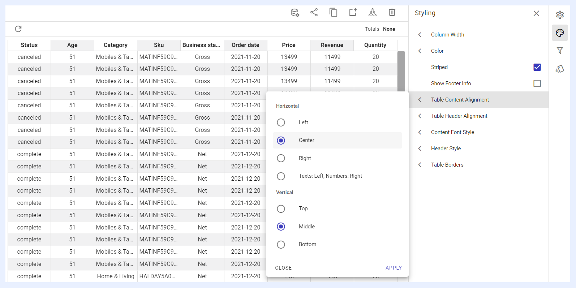
Task: Uncheck the Striped checkbox
Action: 537,67
